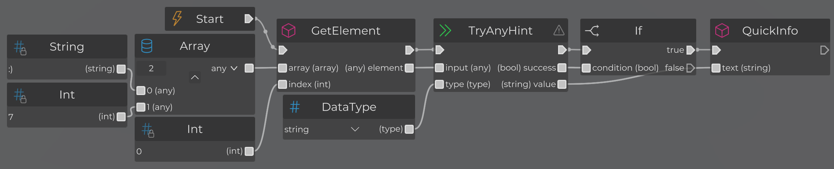Click the Array node database icon
Viewport: 834px width, 169px height.
(x=147, y=46)
